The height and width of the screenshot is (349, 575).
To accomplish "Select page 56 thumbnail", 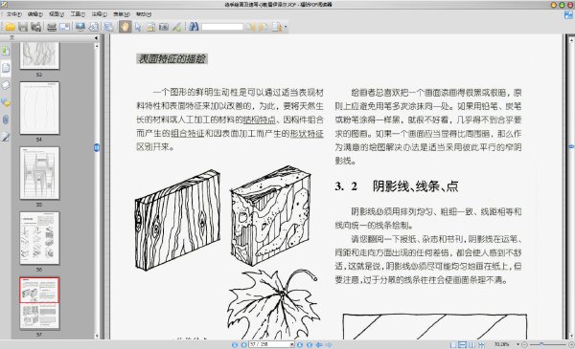I will (39, 238).
